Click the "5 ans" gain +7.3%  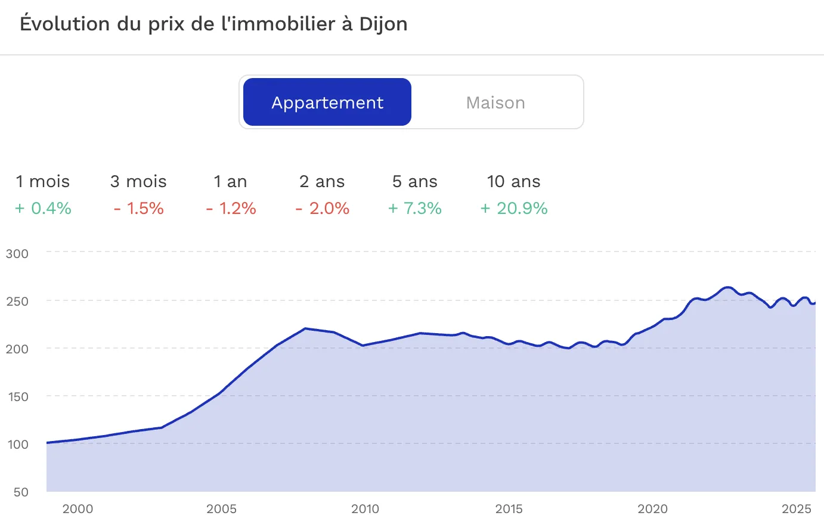(x=414, y=209)
